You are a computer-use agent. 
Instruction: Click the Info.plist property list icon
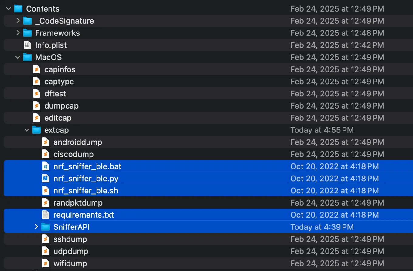pos(27,45)
